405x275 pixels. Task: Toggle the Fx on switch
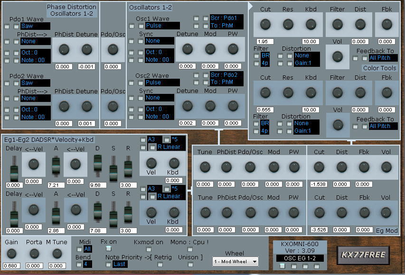click(108, 248)
